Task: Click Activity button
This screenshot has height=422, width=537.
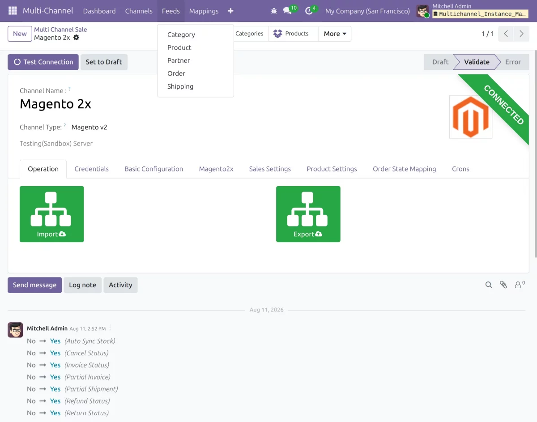Action: pyautogui.click(x=120, y=285)
